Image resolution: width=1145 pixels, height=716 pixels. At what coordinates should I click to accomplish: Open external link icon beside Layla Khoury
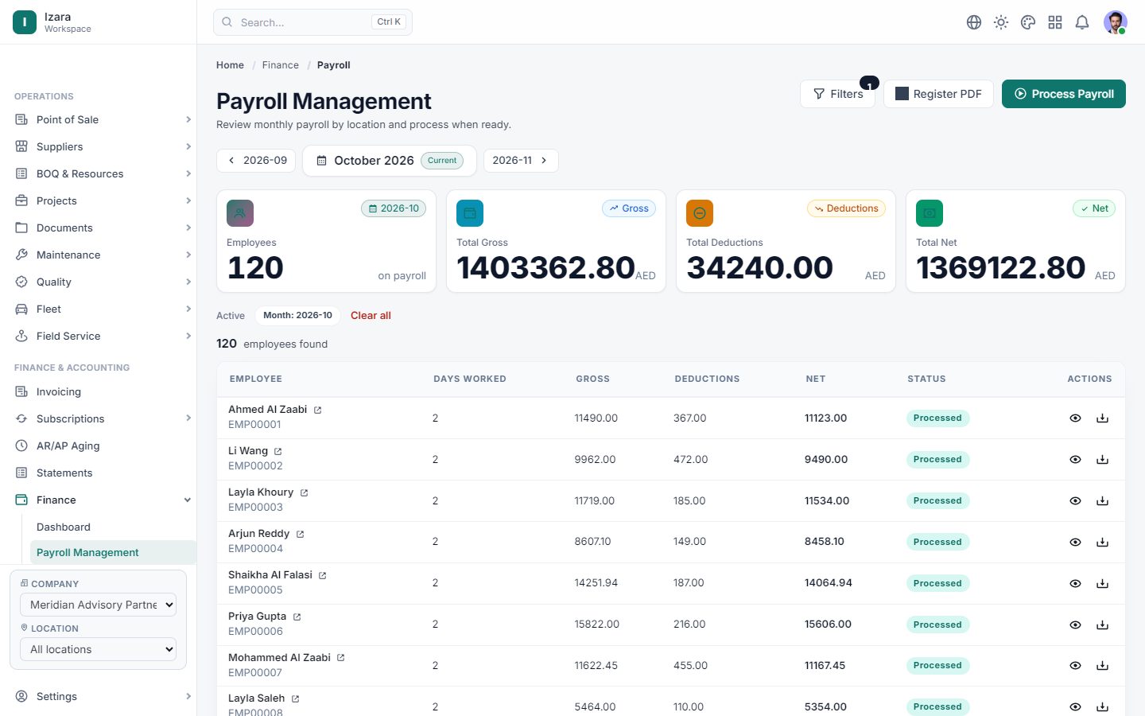pyautogui.click(x=304, y=493)
